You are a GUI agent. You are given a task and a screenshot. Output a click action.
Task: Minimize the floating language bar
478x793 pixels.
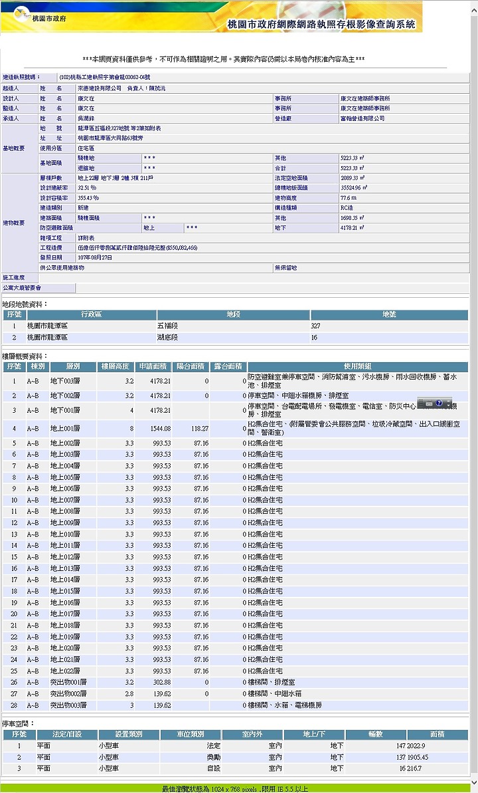click(448, 401)
